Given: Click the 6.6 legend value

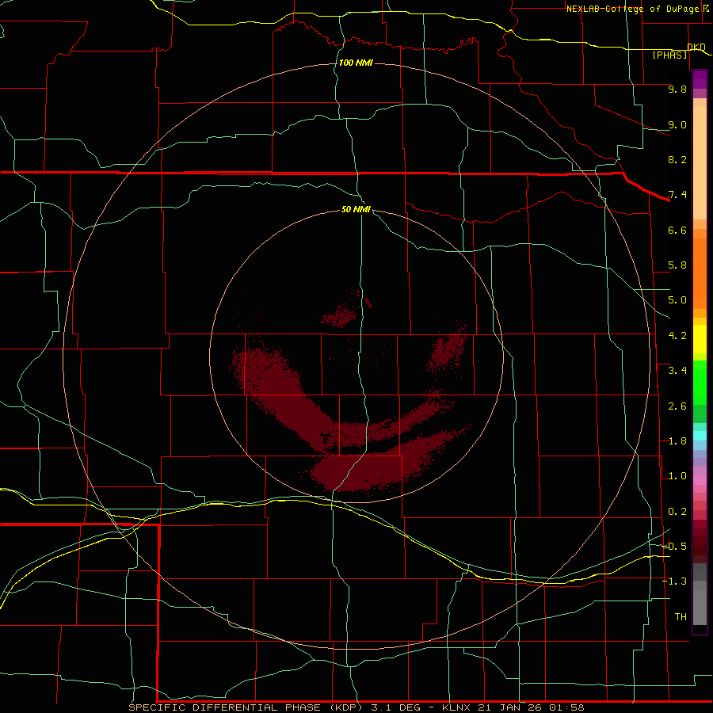Looking at the screenshot, I should pyautogui.click(x=677, y=230).
